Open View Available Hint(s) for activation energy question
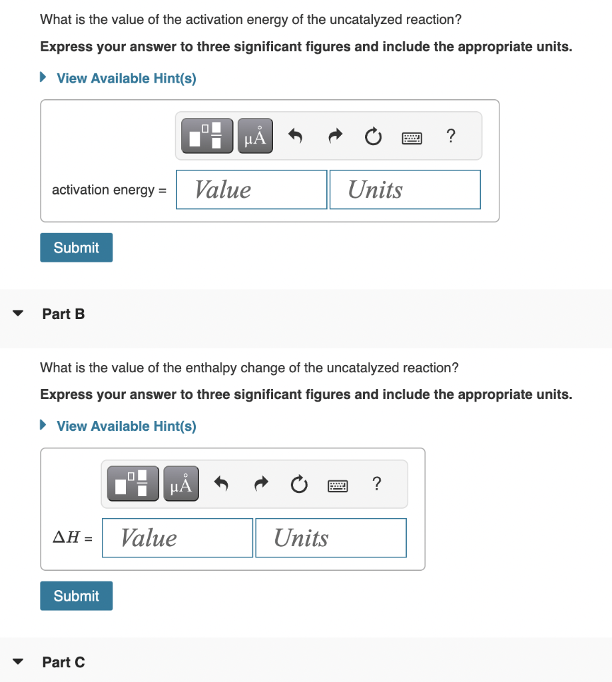This screenshot has height=682, width=612. pyautogui.click(x=127, y=78)
